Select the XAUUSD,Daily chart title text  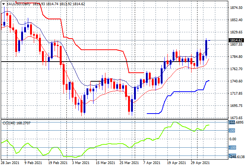point(19,4)
